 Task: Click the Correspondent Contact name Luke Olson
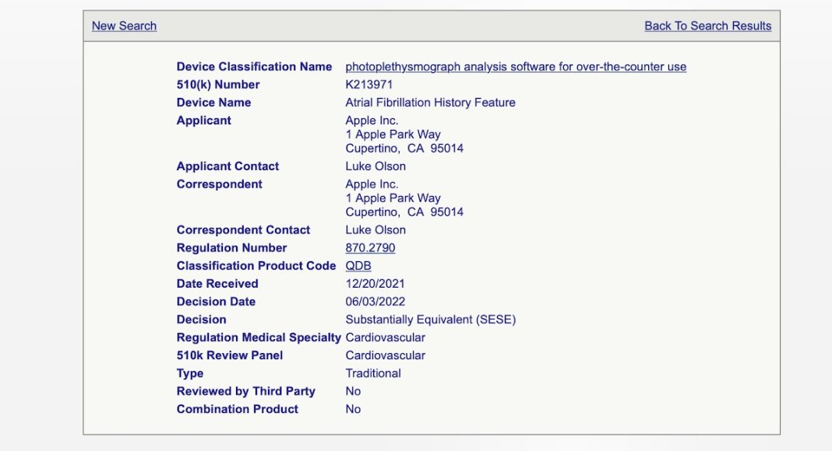pyautogui.click(x=375, y=230)
